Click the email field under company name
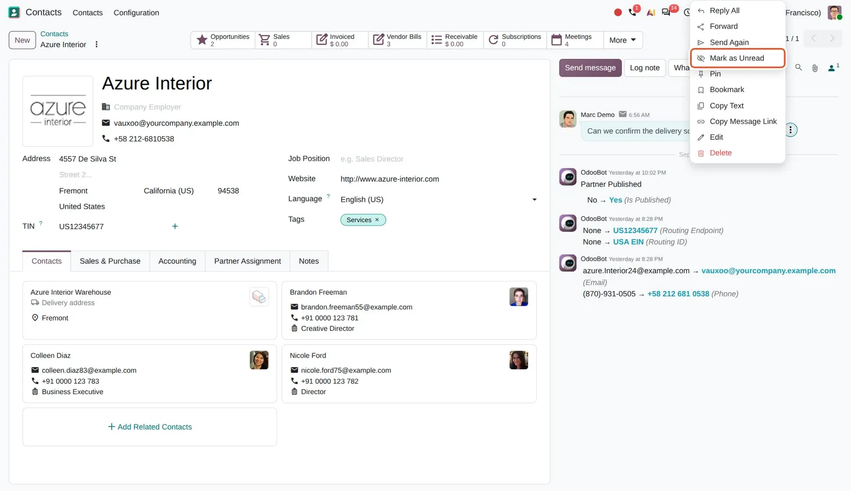Image resolution: width=851 pixels, height=491 pixels. [176, 123]
